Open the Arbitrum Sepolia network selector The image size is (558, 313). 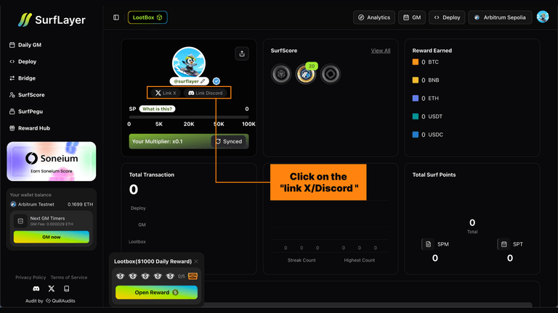tap(500, 17)
